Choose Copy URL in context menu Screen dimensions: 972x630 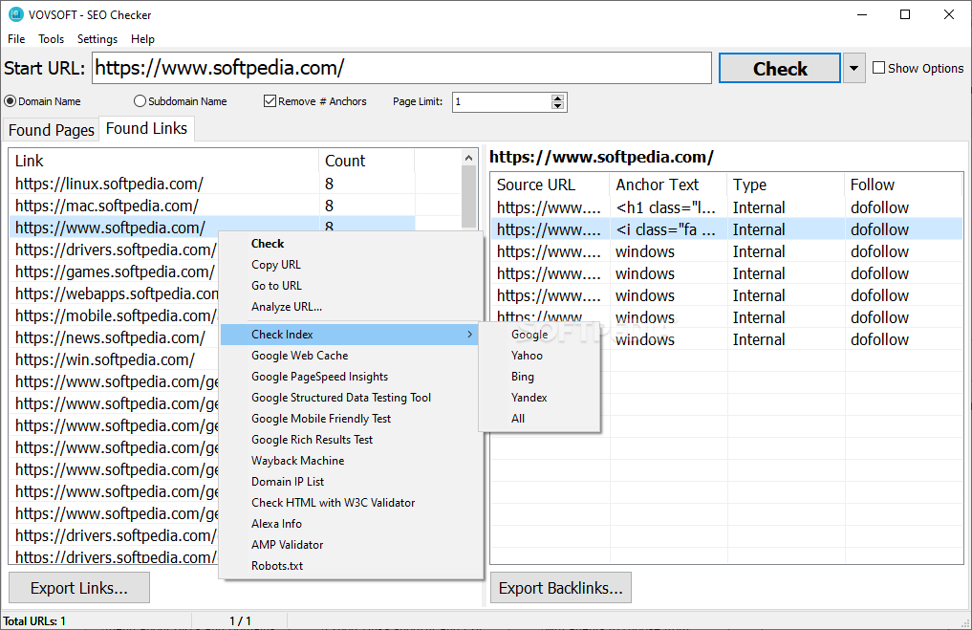351,265
